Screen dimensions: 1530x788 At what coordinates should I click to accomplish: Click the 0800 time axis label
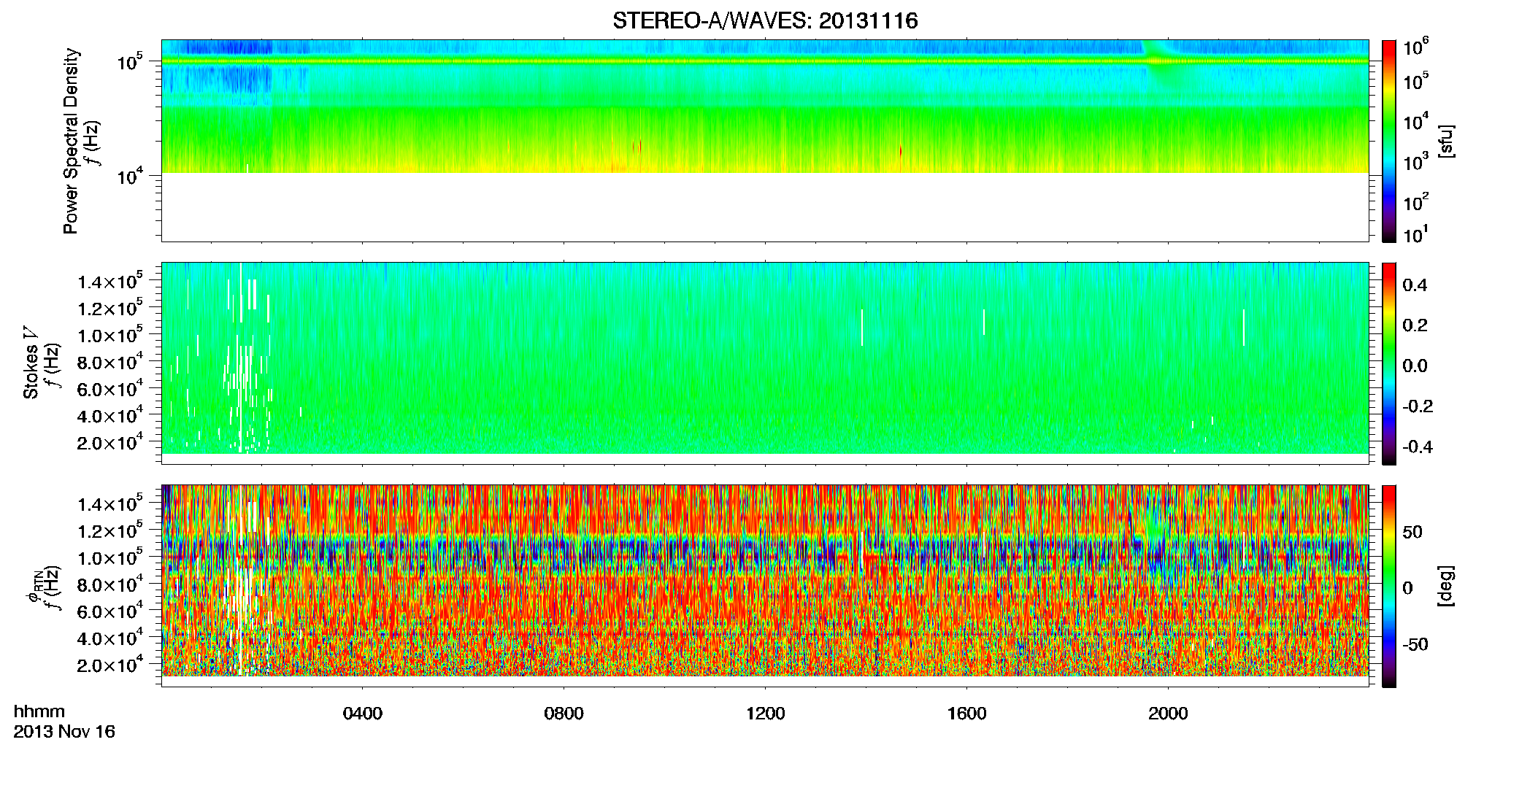coord(564,714)
